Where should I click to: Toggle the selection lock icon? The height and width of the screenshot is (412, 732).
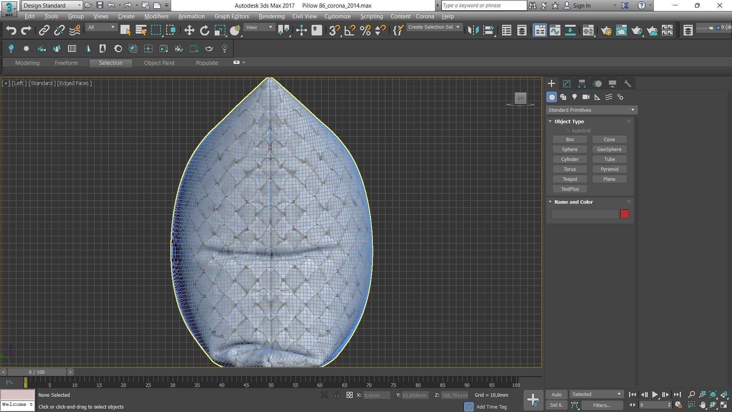click(337, 395)
